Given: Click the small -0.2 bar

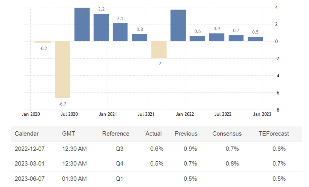Looking at the screenshot, I should [43, 42].
